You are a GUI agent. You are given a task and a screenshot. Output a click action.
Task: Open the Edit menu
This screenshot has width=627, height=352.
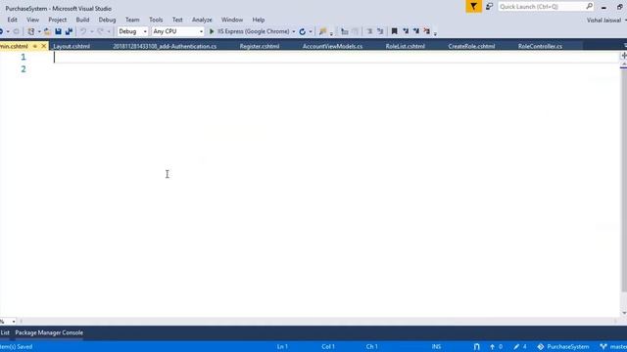coord(12,20)
